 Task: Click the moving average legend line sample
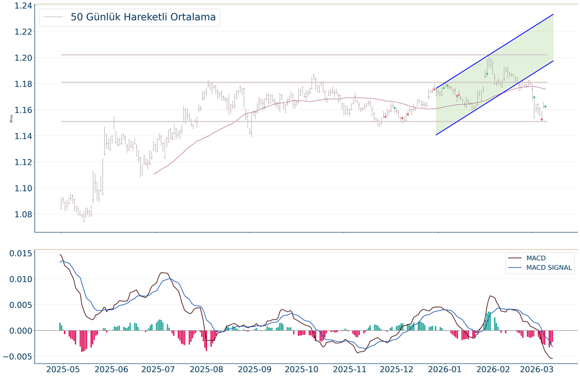click(x=54, y=17)
